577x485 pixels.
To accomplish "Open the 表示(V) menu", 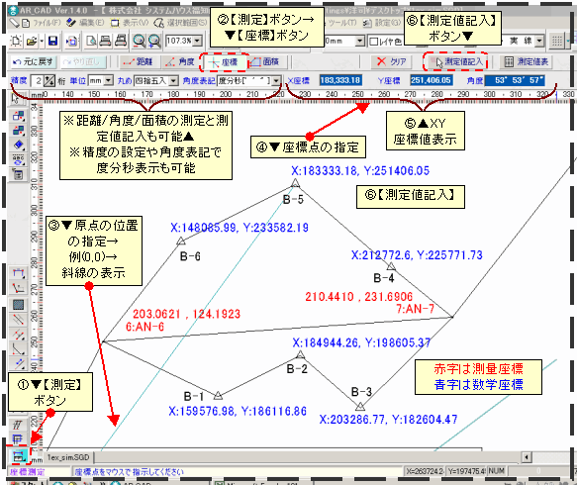I will 137,23.
